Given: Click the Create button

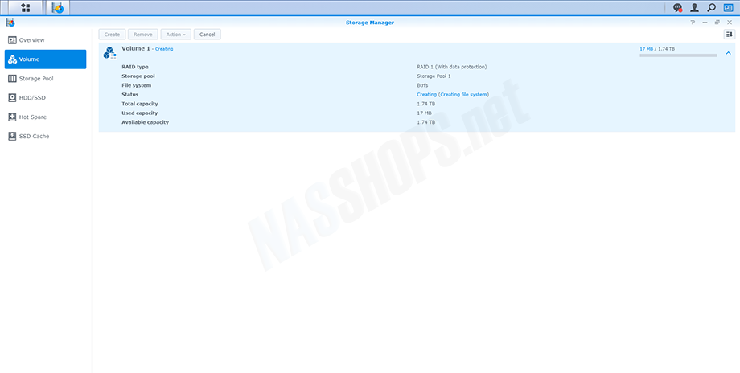Looking at the screenshot, I should pyautogui.click(x=112, y=35).
